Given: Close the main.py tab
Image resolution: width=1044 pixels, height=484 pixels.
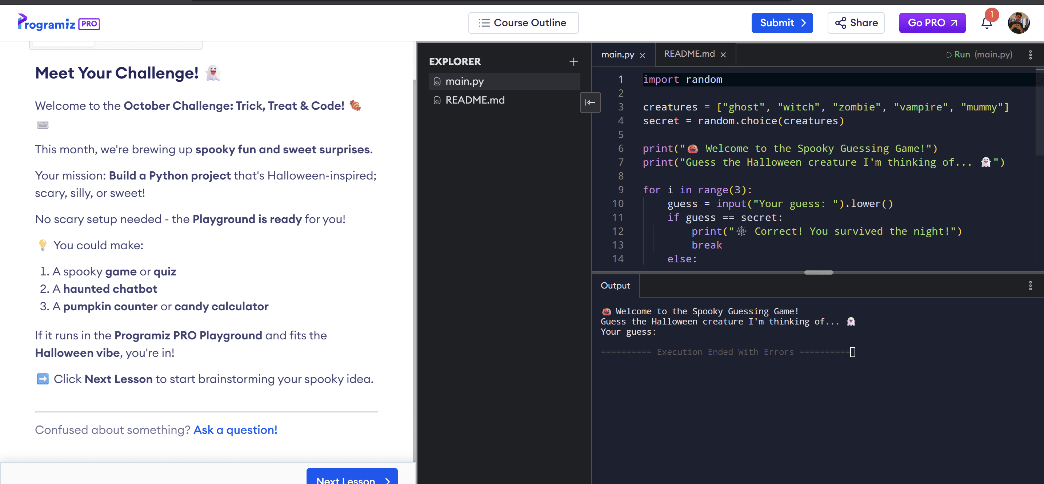Looking at the screenshot, I should tap(643, 56).
